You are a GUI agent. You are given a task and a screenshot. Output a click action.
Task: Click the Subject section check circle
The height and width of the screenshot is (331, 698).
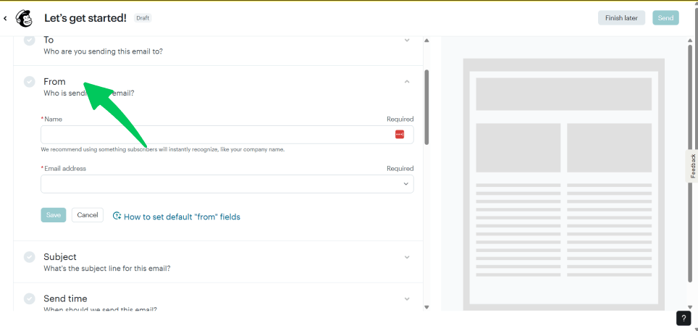click(x=30, y=257)
